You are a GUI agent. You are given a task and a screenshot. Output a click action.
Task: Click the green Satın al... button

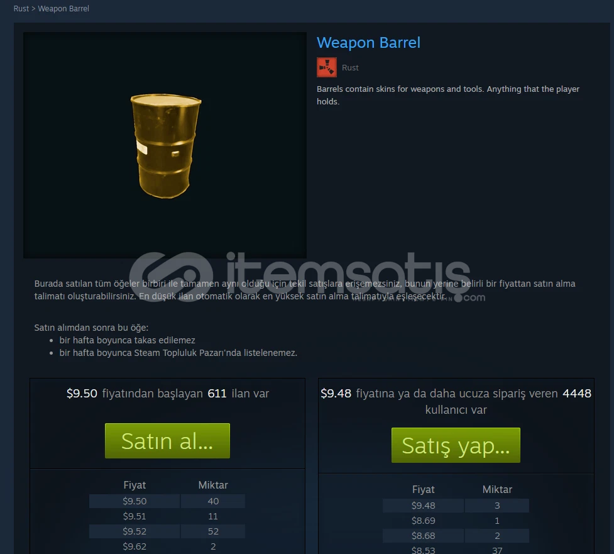[x=167, y=441]
